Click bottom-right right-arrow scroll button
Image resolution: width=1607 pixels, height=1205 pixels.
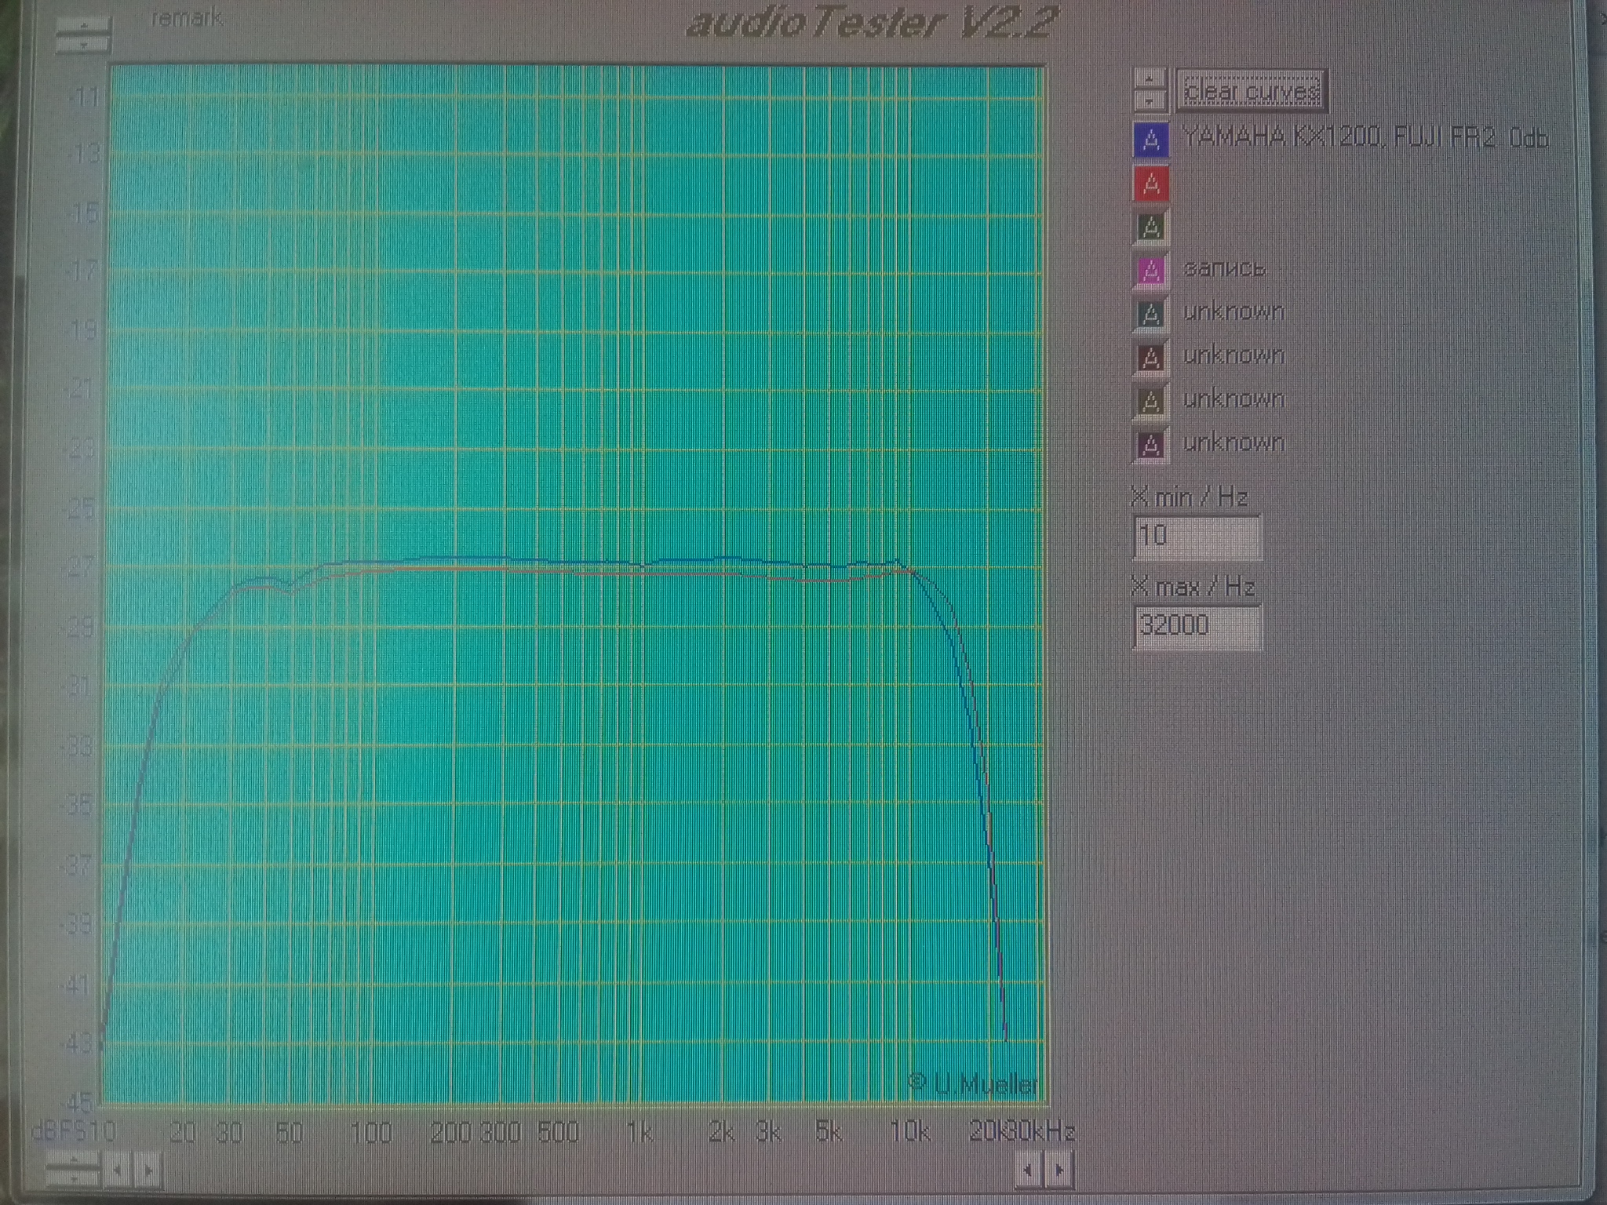tap(1059, 1170)
